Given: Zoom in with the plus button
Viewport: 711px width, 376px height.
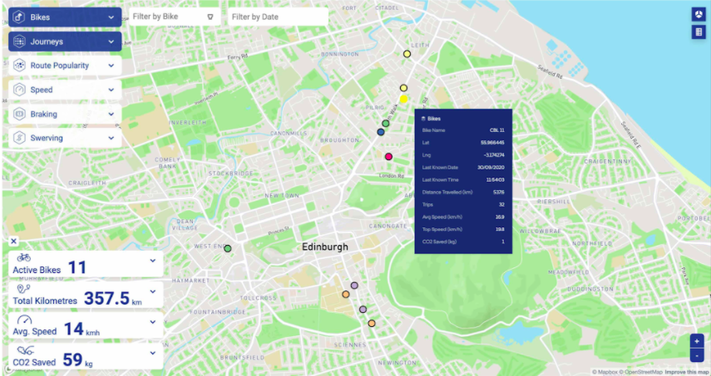Looking at the screenshot, I should [x=697, y=341].
